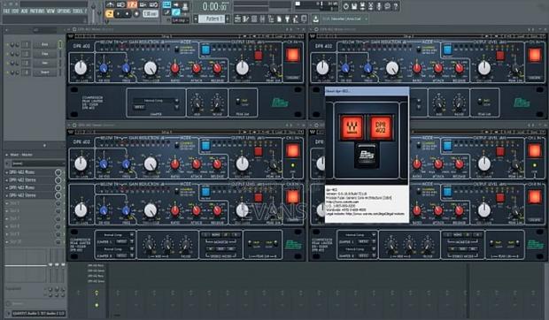Image resolution: width=549 pixels, height=320 pixels.
Task: Open Internal Comp L dropdown, lower-left stereo plugin
Action: [115, 235]
